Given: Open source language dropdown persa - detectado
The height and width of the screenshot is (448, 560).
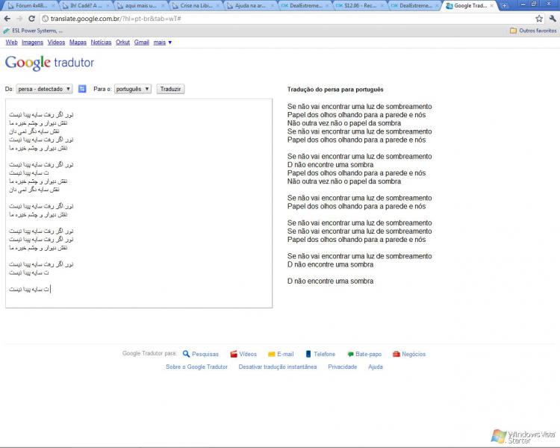Looking at the screenshot, I should click(44, 89).
